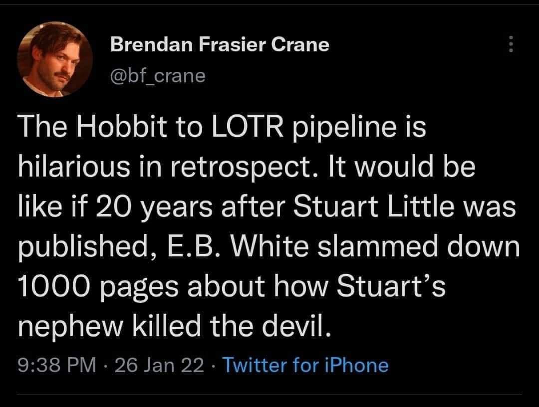539x407 pixels.
Task: Click the @bf_crane handle
Action: coord(157,76)
